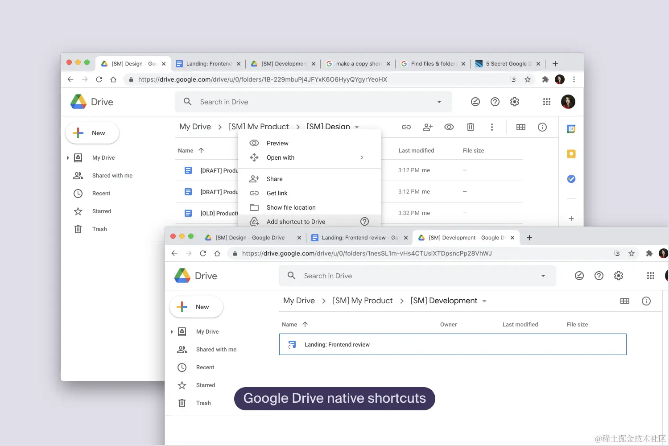Choose Preview from the context menu
Viewport: 669px width, 446px height.
pyautogui.click(x=310, y=143)
